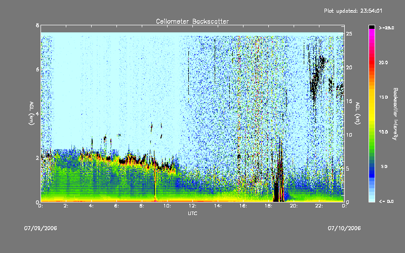Click the "16:" UTC hour tick

pos(243,206)
